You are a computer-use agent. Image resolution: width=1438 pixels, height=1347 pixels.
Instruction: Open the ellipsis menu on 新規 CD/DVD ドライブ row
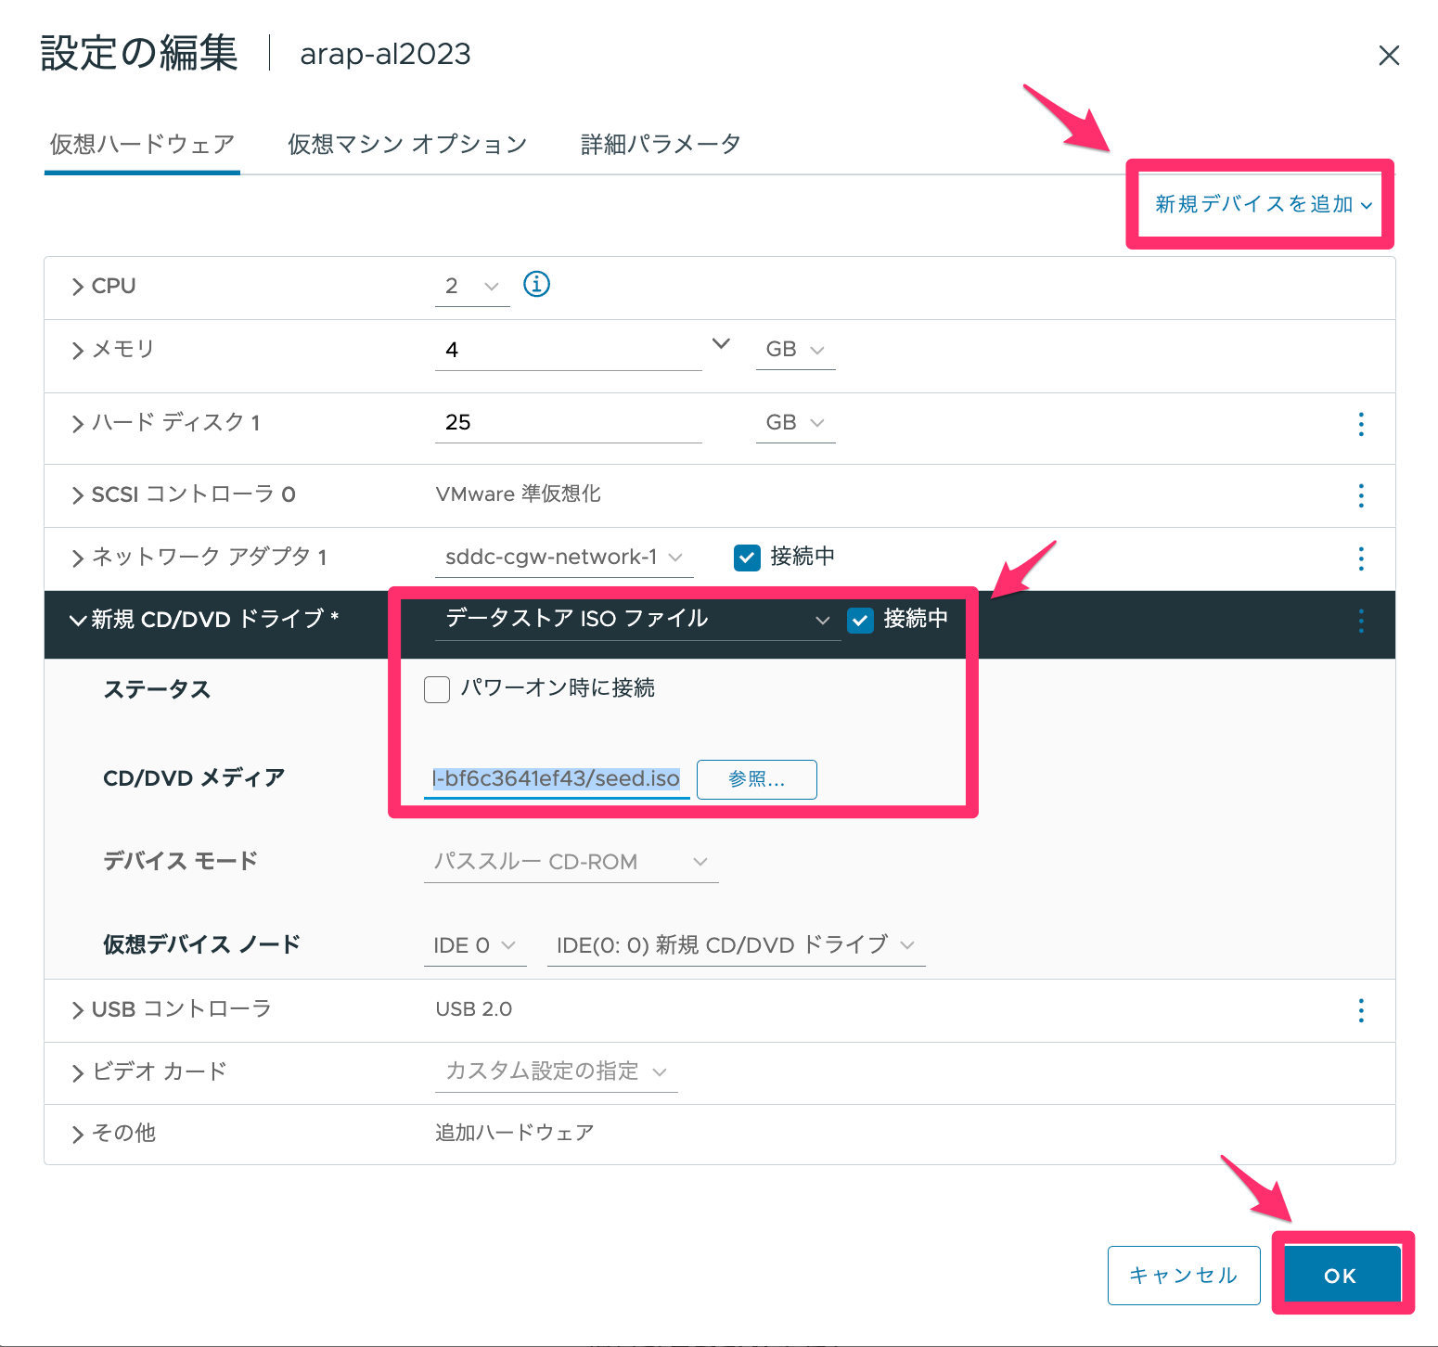coord(1360,620)
